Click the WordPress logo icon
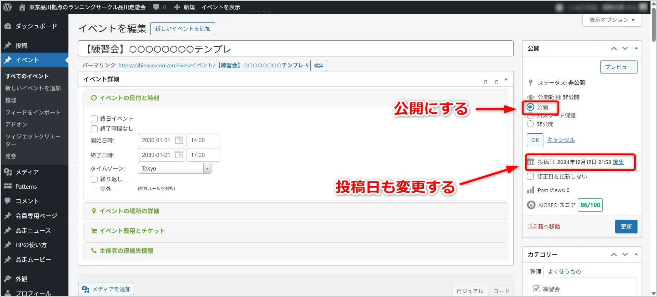 [x=8, y=7]
